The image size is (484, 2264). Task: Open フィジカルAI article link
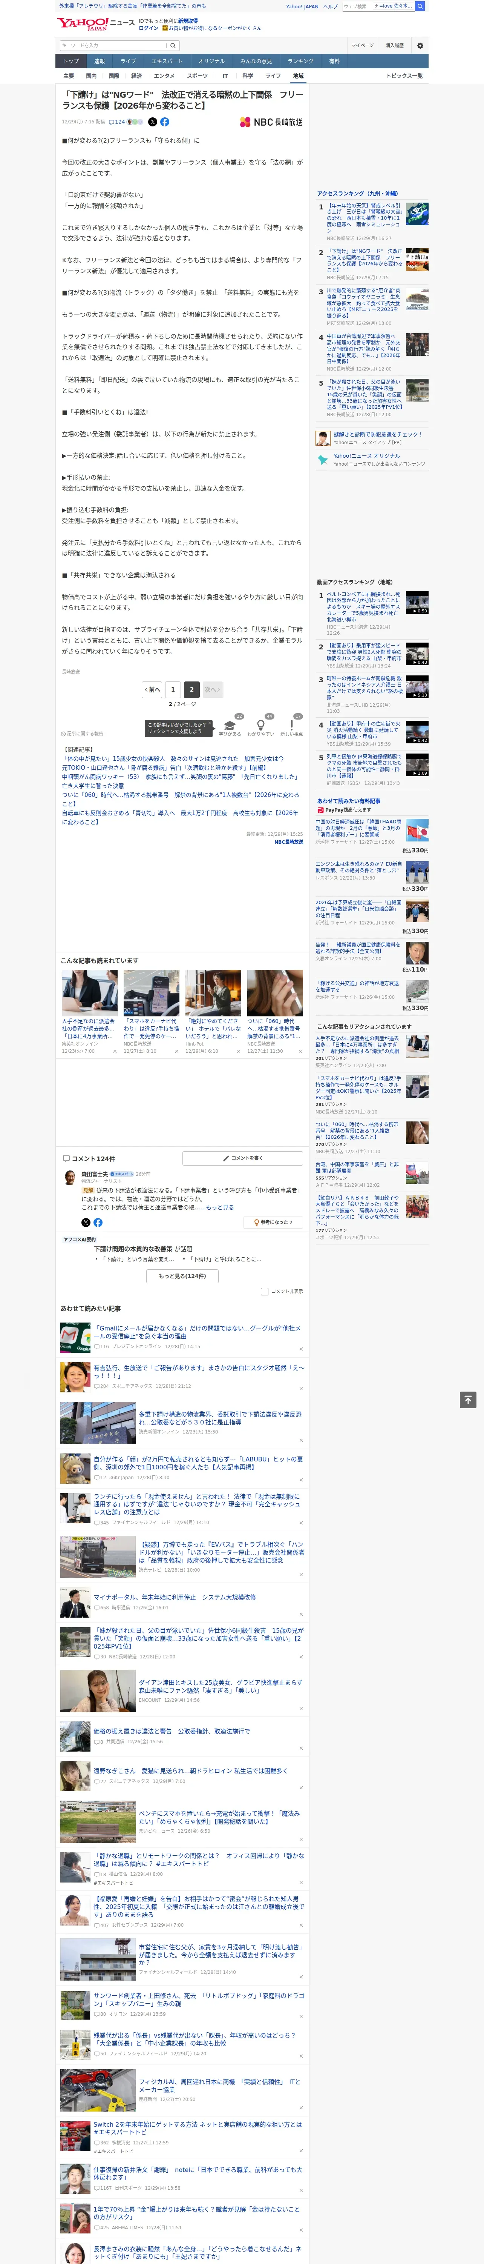[x=220, y=2086]
